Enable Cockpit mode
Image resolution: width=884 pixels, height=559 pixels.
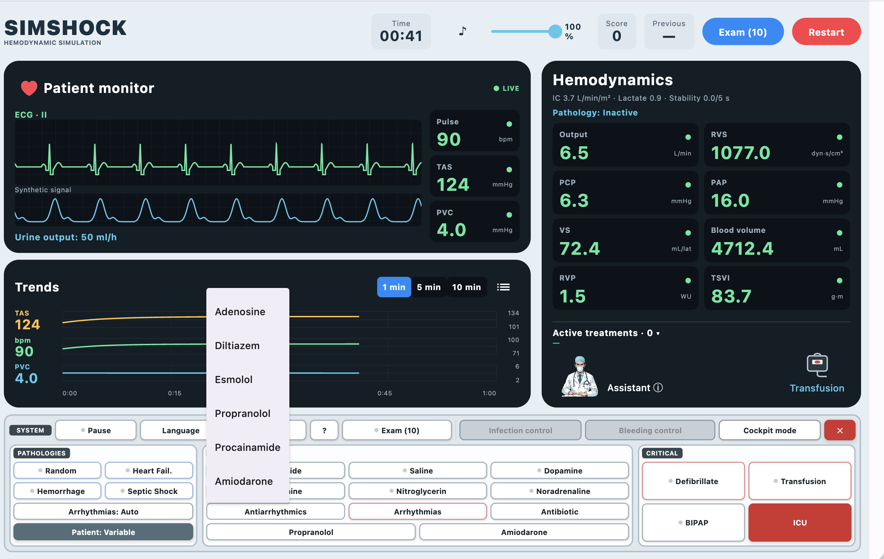770,430
